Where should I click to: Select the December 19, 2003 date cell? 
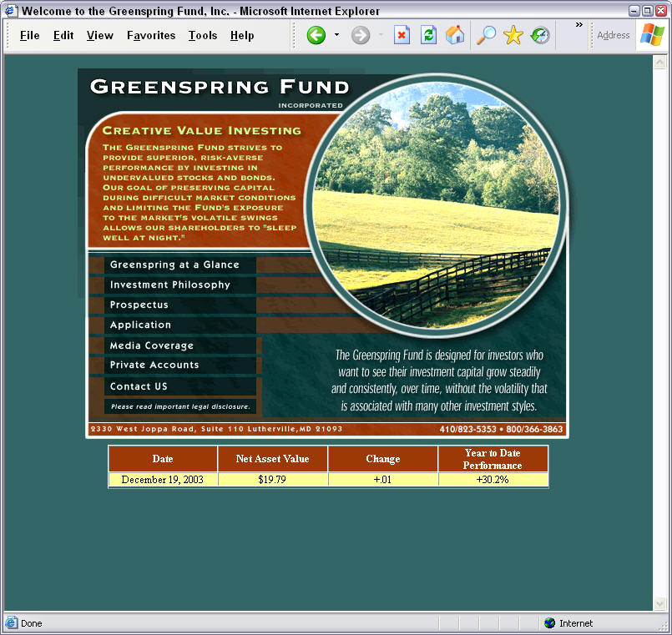pyautogui.click(x=163, y=480)
